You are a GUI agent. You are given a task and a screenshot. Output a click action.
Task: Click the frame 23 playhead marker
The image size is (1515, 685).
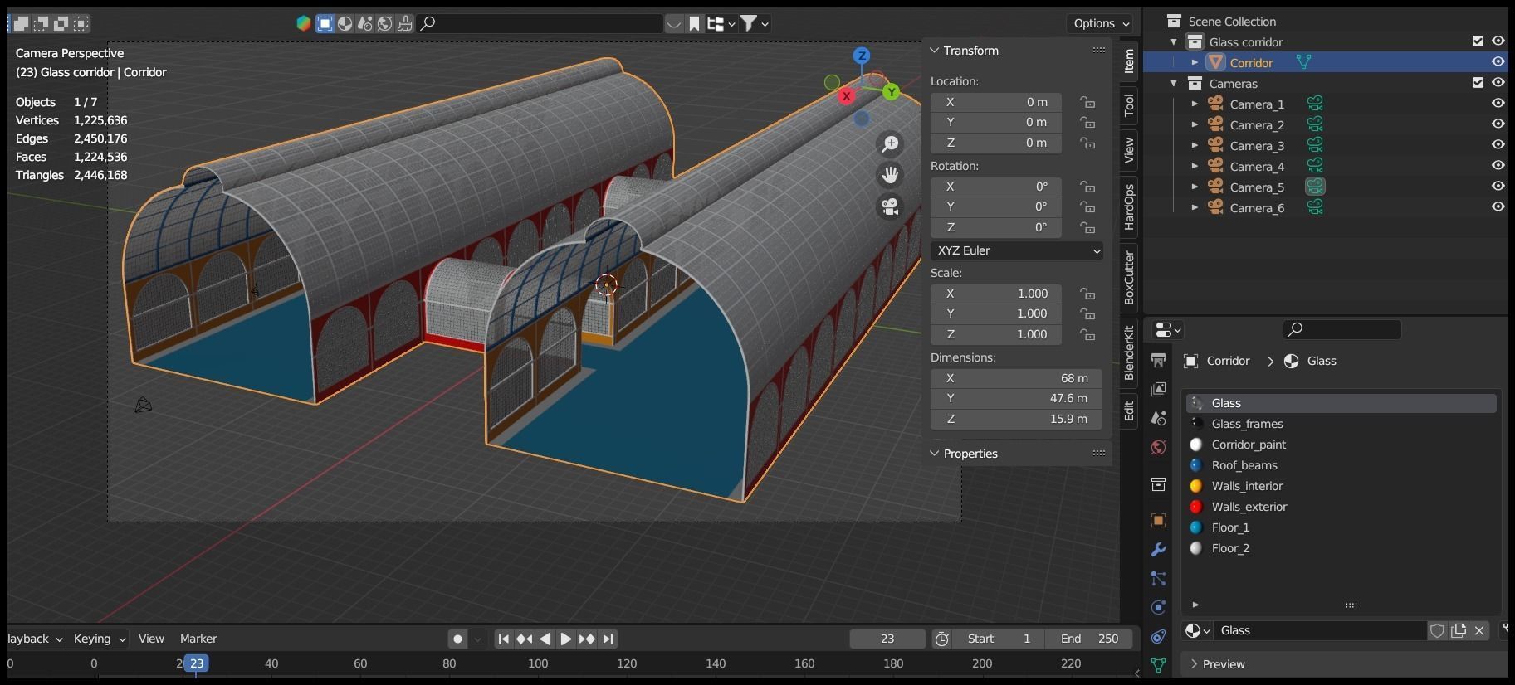[196, 663]
